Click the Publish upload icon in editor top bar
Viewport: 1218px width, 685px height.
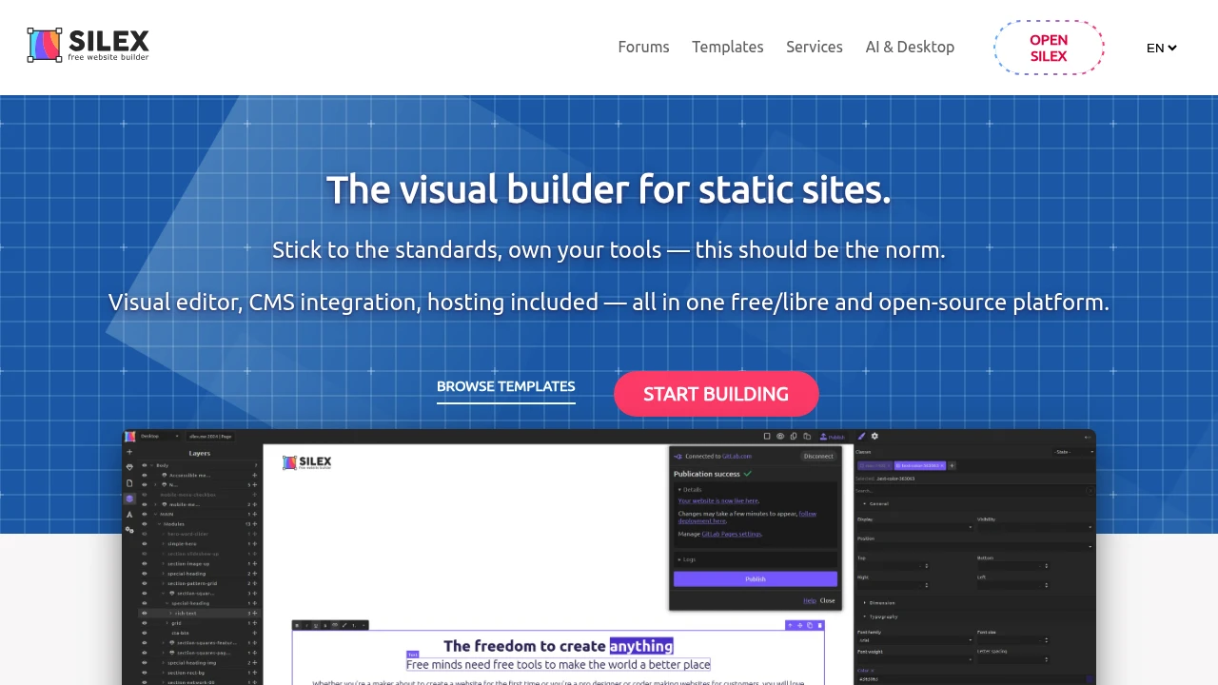[832, 437]
